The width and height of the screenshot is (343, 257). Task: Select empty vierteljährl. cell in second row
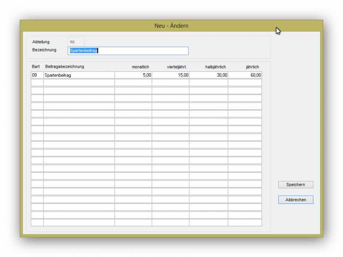coord(170,83)
